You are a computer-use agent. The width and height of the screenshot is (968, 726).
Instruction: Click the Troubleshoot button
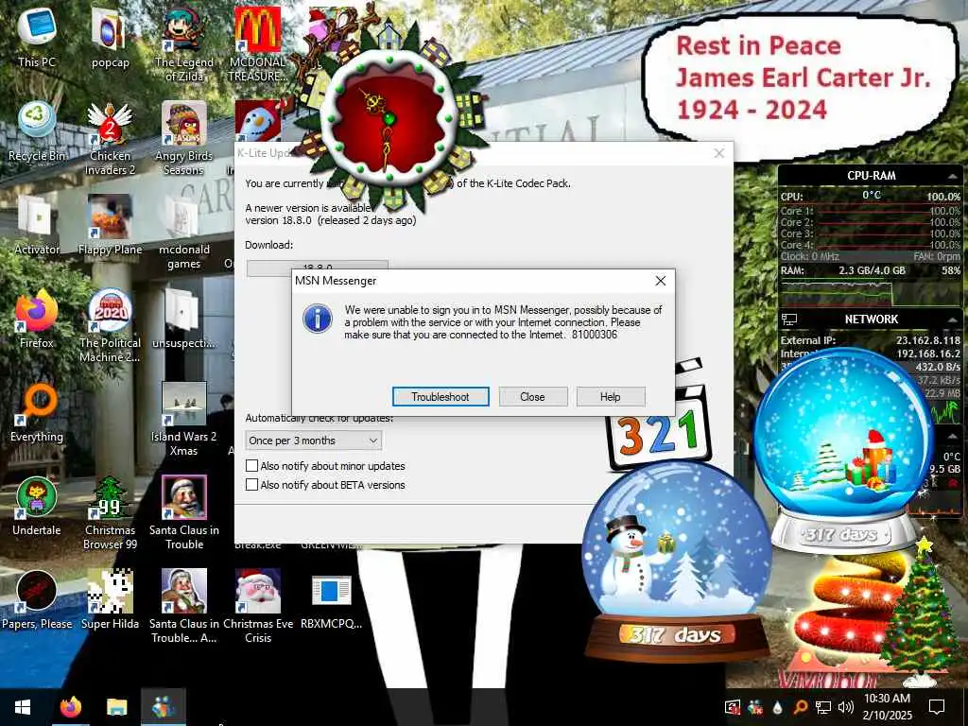(441, 397)
